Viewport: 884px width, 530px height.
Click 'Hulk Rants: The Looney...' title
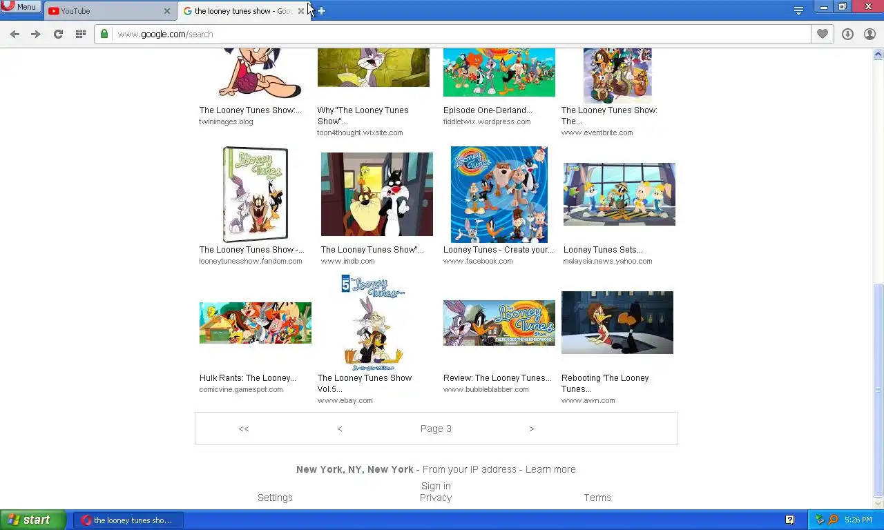247,378
